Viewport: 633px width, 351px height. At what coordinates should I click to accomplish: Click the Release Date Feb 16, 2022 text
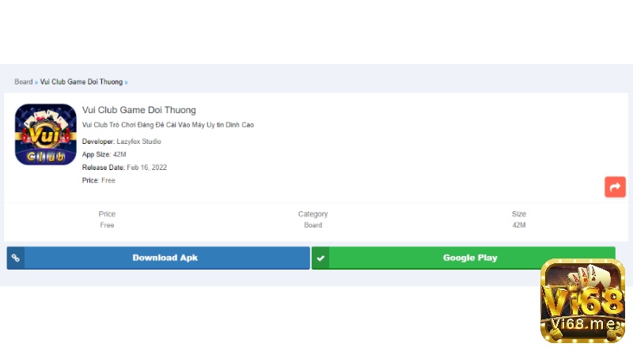pos(124,168)
